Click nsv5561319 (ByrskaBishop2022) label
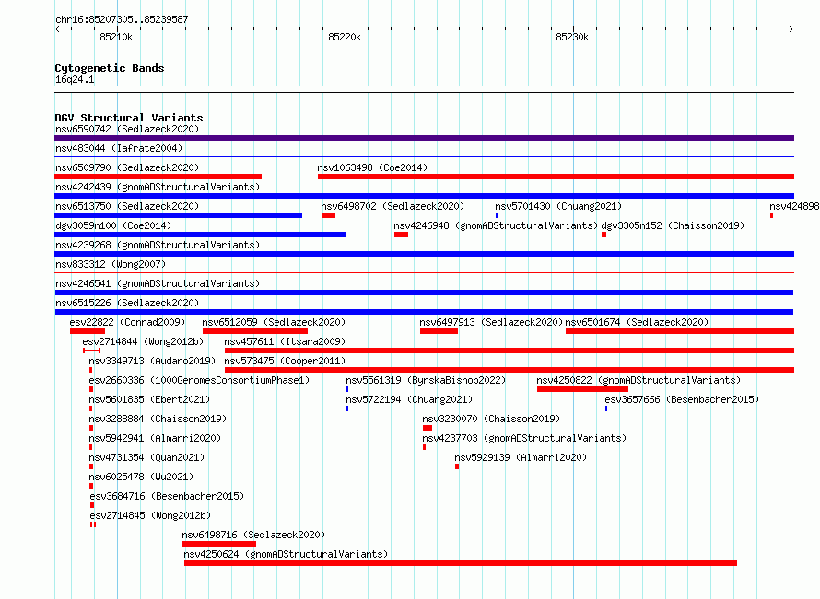 click(x=426, y=380)
